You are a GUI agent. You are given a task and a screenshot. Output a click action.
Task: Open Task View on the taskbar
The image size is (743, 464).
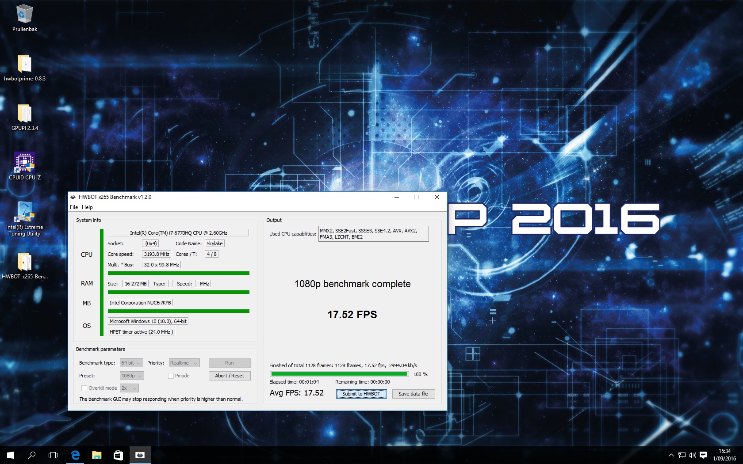53,455
